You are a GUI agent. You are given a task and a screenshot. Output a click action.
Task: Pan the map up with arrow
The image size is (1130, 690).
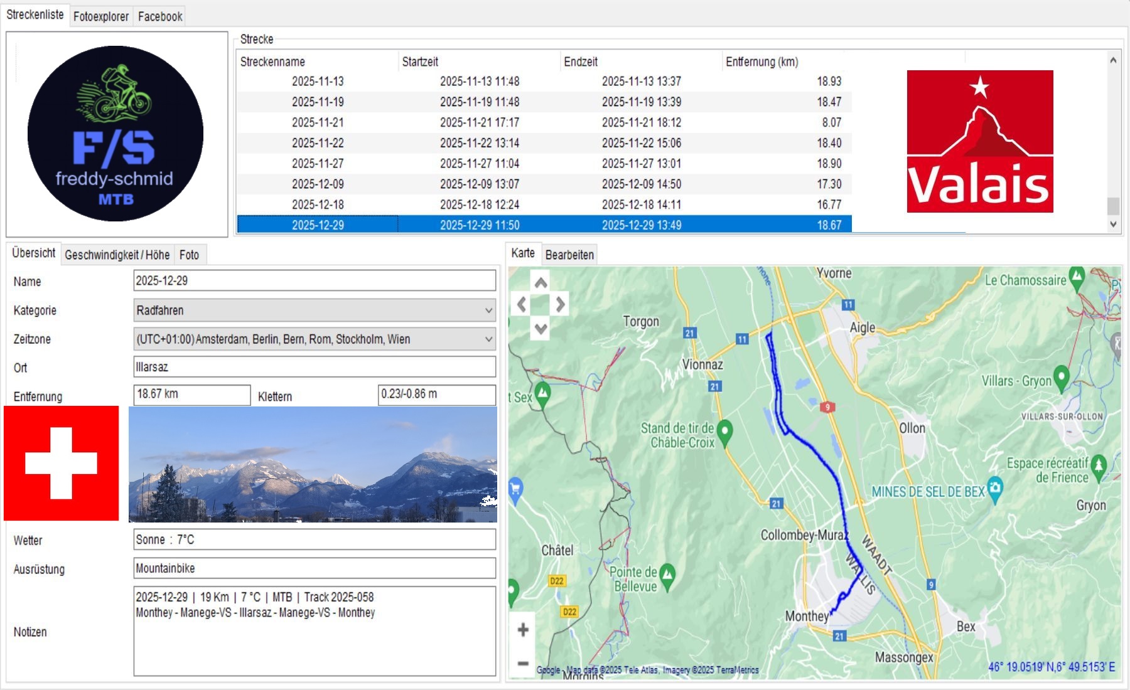(541, 283)
